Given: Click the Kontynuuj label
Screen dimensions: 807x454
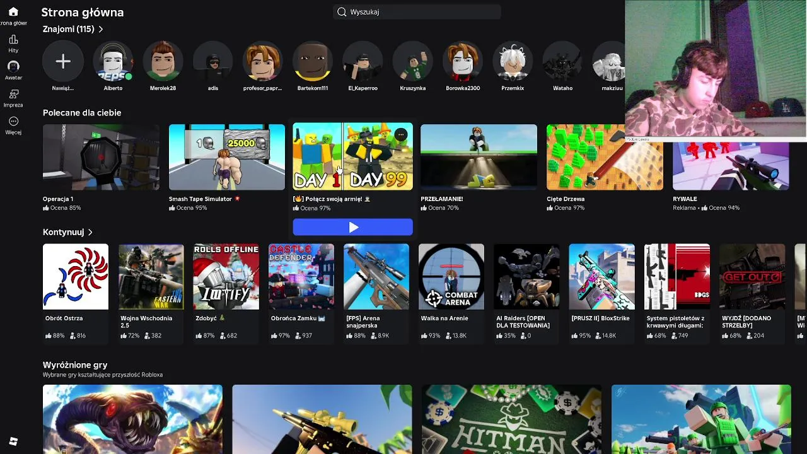Looking at the screenshot, I should [63, 232].
